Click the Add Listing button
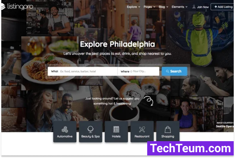 tap(223, 7)
